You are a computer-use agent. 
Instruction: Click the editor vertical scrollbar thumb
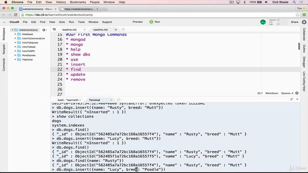click(299, 46)
